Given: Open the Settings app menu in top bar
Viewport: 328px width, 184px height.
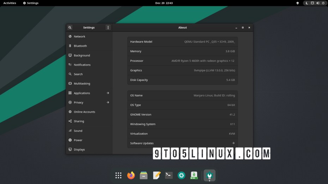Looking at the screenshot, I should [x=31, y=3].
